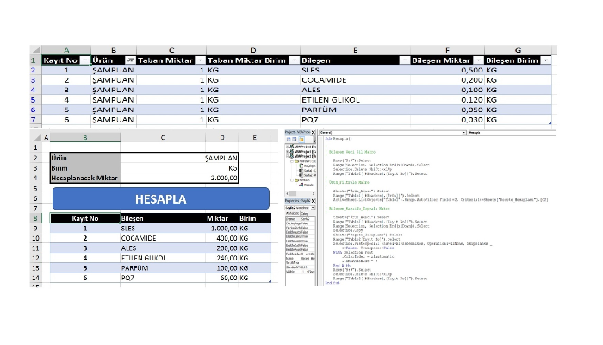Select the second VBAProject node in tree
This screenshot has height=345, width=603.
302,151
